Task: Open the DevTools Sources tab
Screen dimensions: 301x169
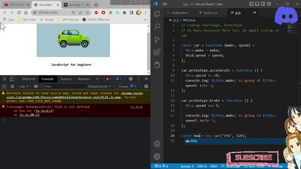Action: coord(66,79)
